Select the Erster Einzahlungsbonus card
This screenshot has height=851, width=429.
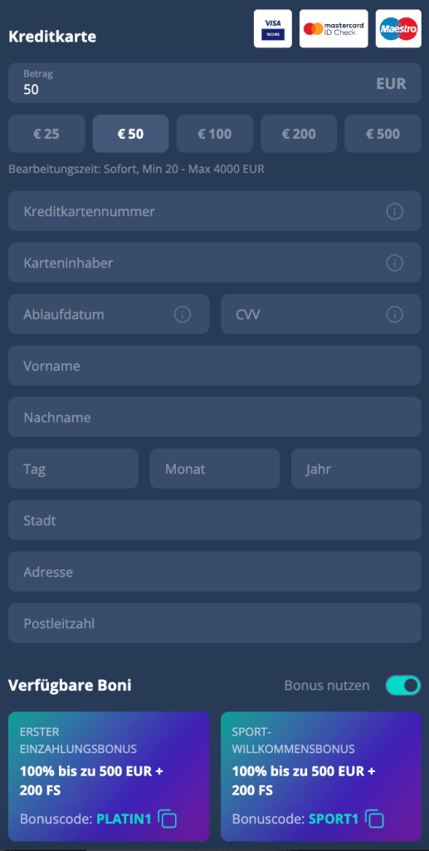point(109,776)
